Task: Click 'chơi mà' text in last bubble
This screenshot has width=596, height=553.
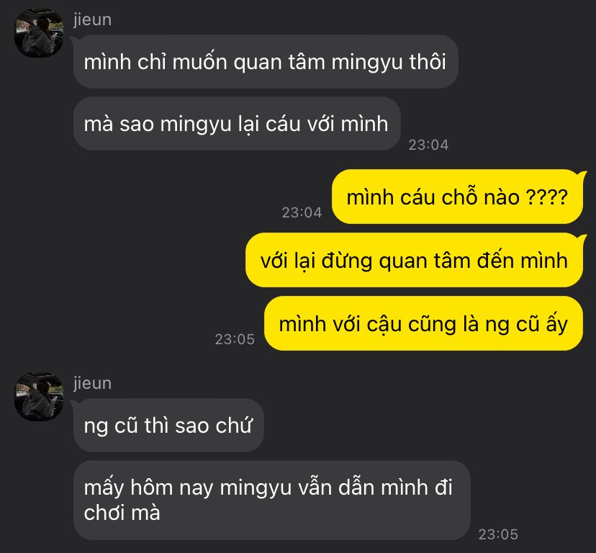Action: click(x=122, y=513)
